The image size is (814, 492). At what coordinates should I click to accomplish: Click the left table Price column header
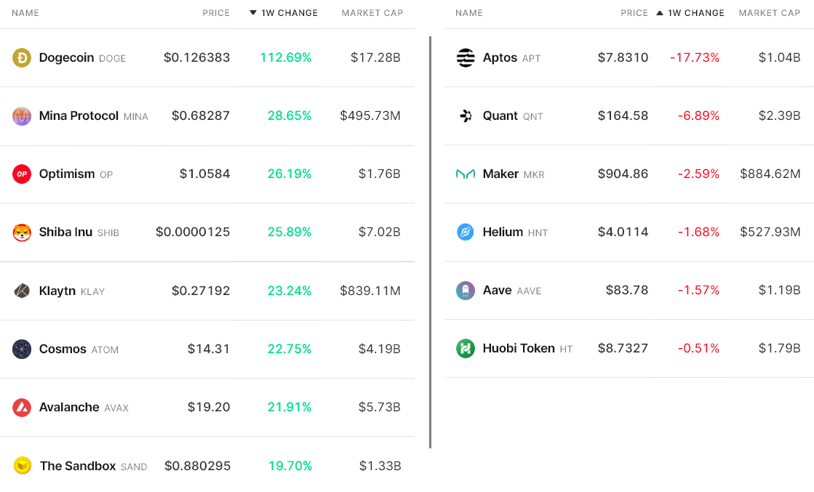click(x=216, y=13)
